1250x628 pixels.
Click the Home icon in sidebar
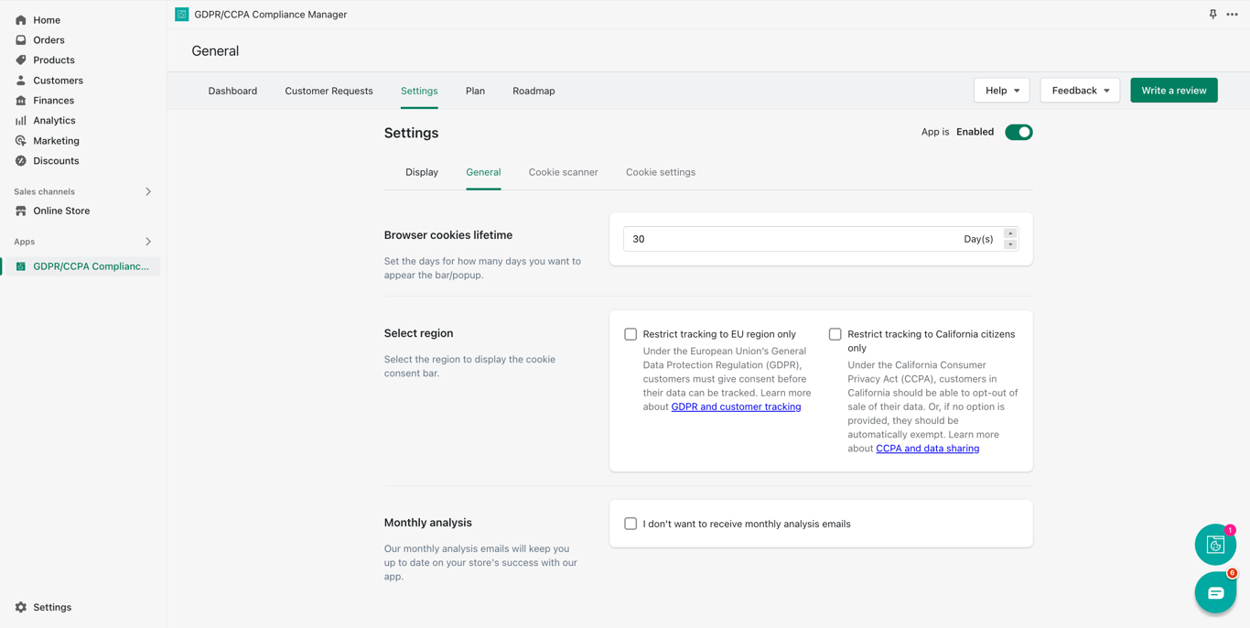tap(21, 20)
